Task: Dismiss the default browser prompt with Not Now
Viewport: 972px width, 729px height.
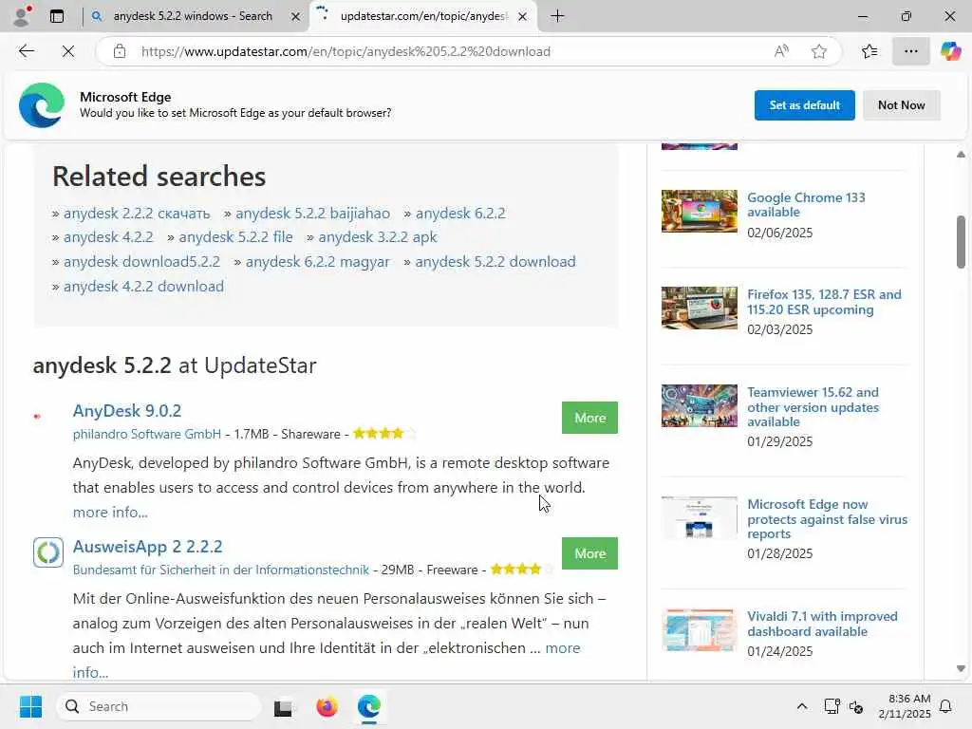Action: tap(902, 105)
